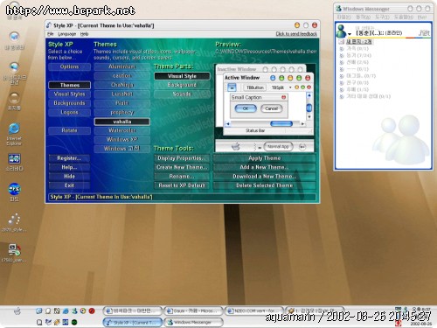Click the 'Click to send feedback' link
The width and height of the screenshot is (437, 328).
point(296,34)
